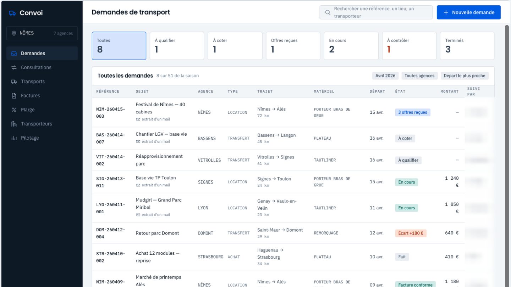
Task: Click the Transports truck icon
Action: point(14,81)
